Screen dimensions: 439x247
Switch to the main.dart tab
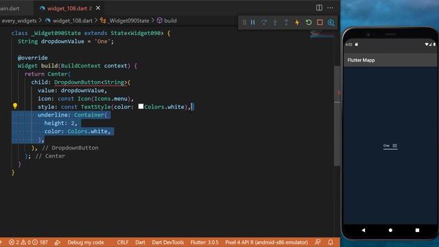click(x=10, y=8)
